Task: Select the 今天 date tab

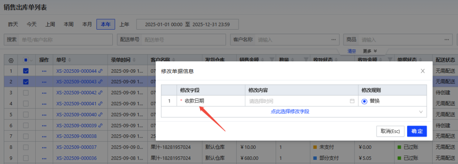Action: coord(31,25)
